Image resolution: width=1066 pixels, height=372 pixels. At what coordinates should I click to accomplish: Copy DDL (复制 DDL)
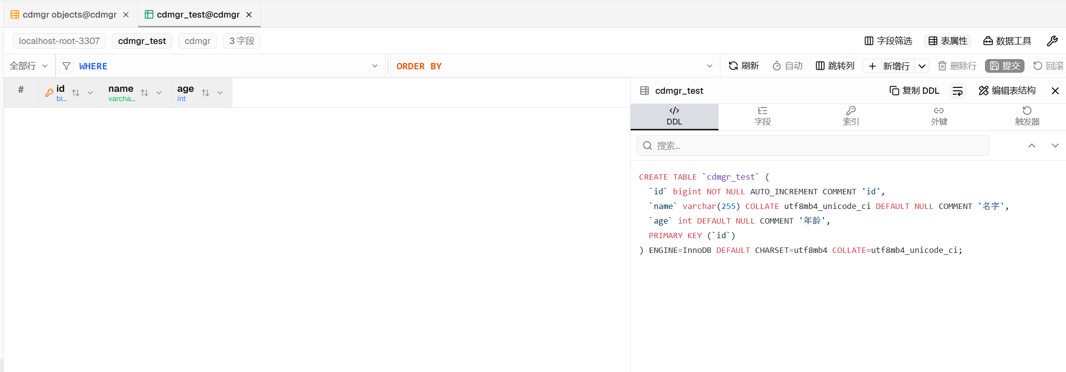(x=915, y=91)
